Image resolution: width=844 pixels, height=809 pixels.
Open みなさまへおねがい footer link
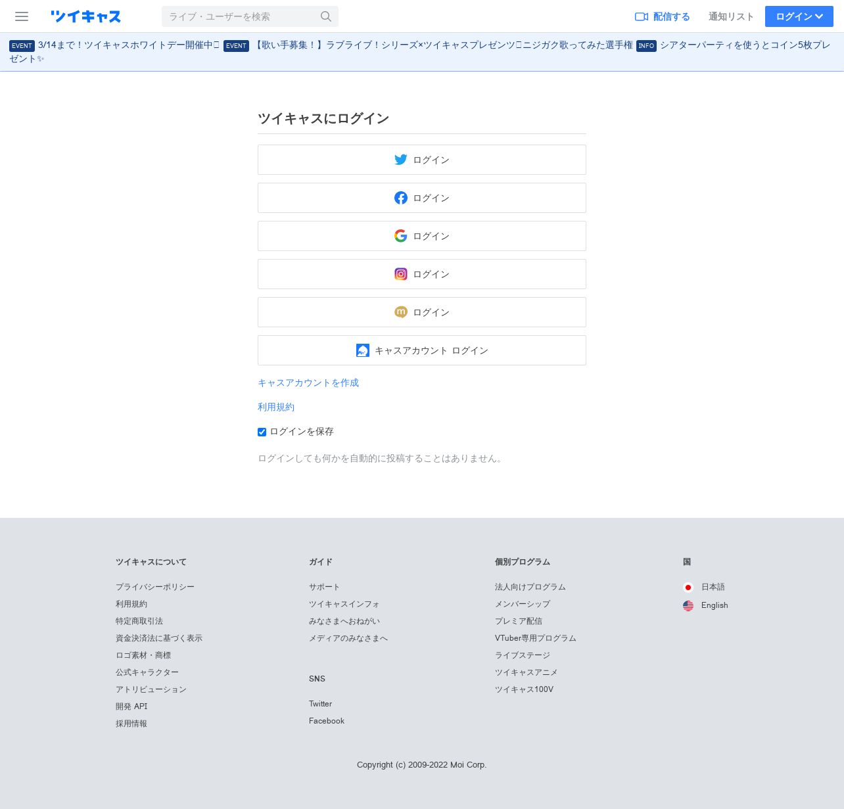click(344, 621)
